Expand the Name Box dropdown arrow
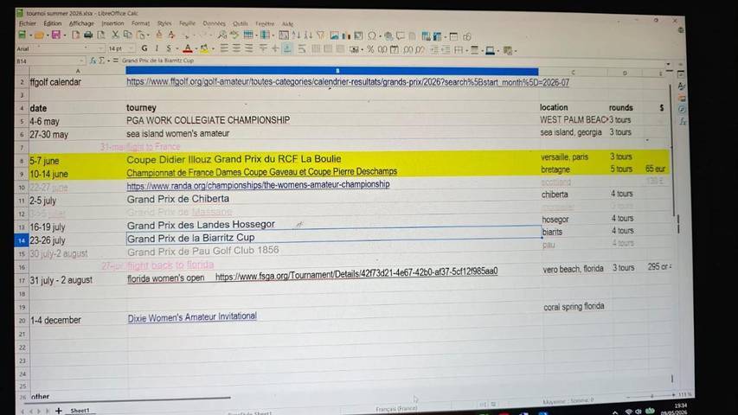The height and width of the screenshot is (415, 738). coord(82,61)
